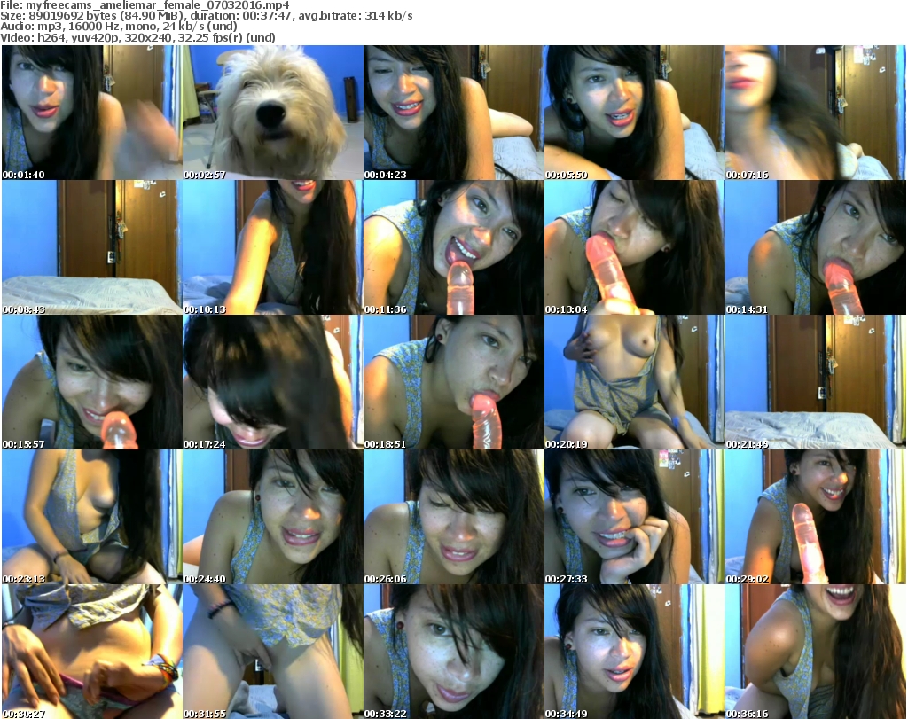Image resolution: width=908 pixels, height=719 pixels.
Task: Click the 'Video: h264, yuv420p' header line
Action: pos(137,37)
